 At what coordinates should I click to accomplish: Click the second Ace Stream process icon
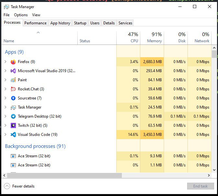13,165
